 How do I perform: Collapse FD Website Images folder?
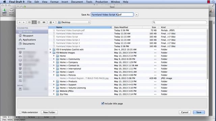coord(50,53)
